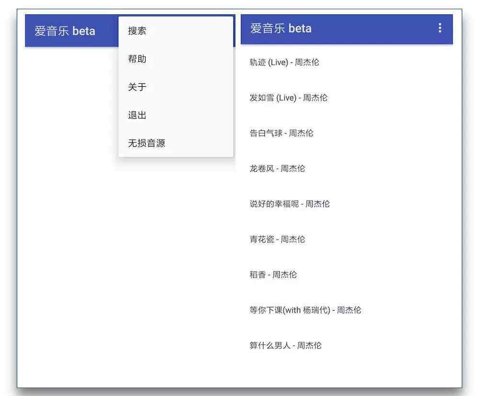Select 青花瓷 - 周杰伦 row

pos(347,239)
